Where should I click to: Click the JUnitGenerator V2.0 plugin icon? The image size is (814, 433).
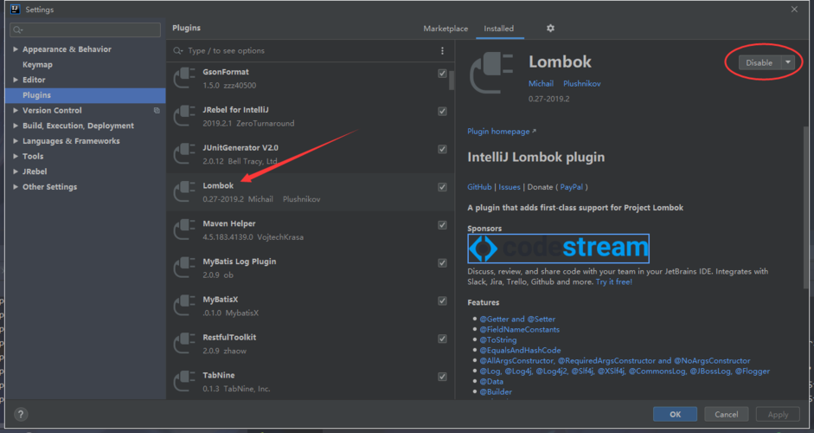pos(184,154)
